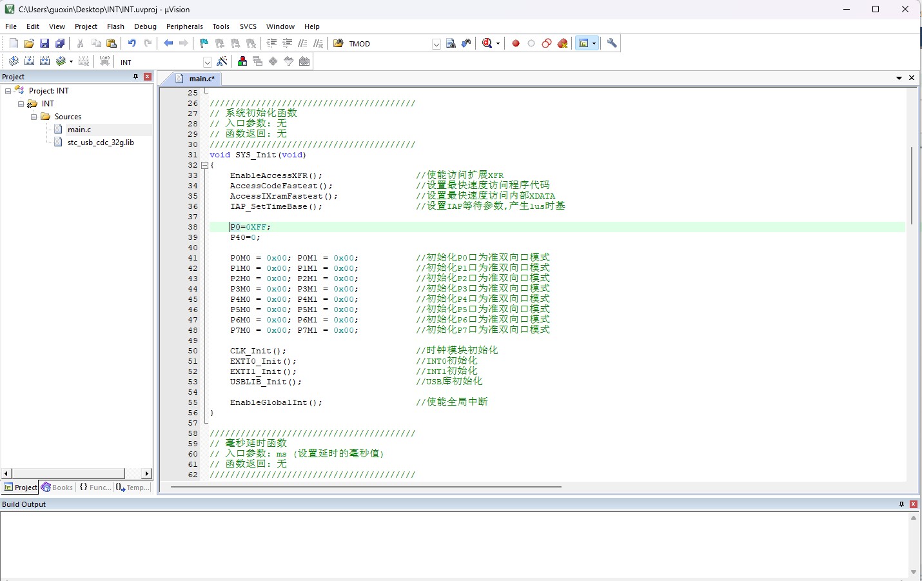Switch to the Books tab

pyautogui.click(x=57, y=487)
